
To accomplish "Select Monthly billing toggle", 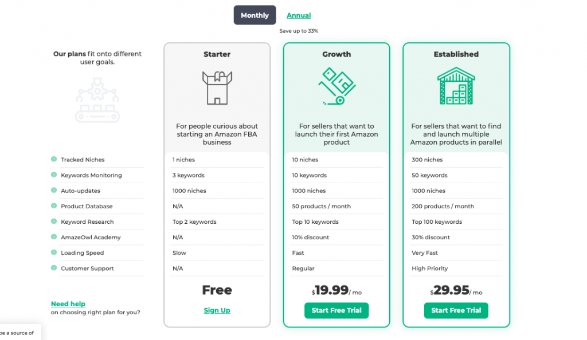I will point(255,15).
